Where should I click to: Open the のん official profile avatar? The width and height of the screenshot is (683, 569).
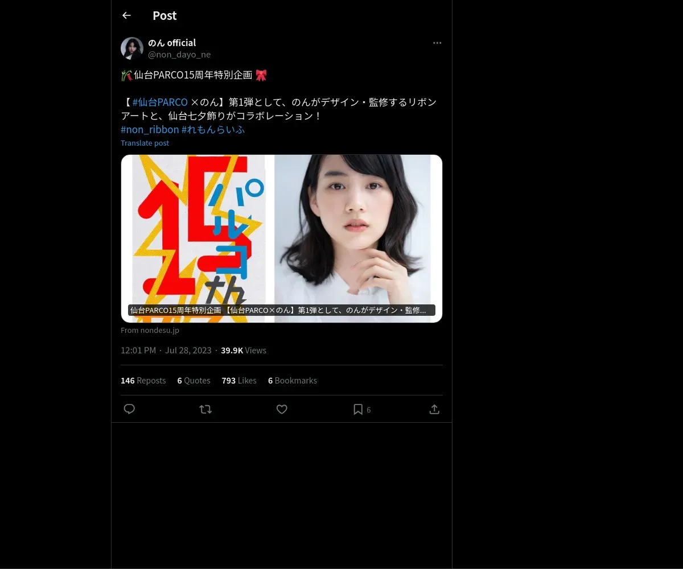(x=131, y=48)
